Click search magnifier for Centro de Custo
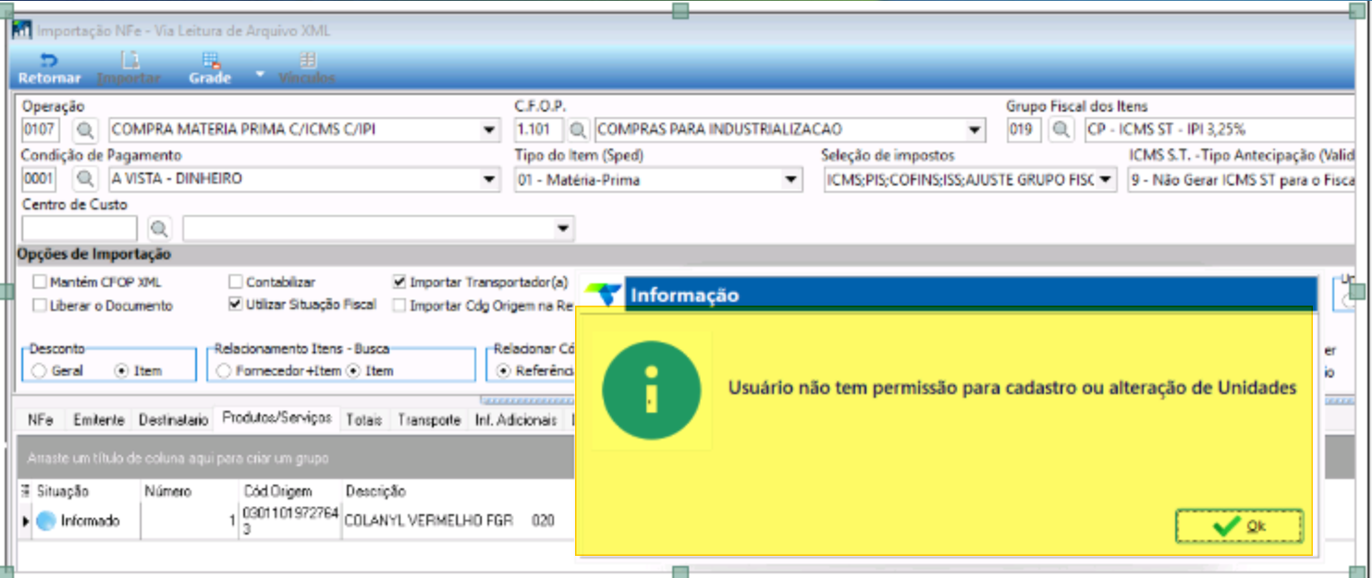 click(159, 228)
